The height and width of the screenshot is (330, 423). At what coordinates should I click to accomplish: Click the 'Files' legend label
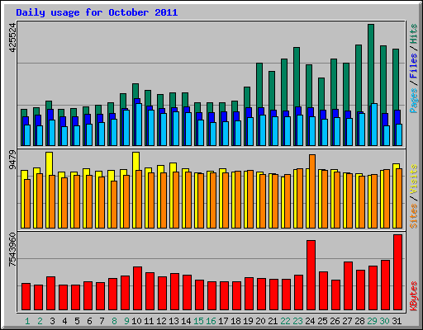pyautogui.click(x=414, y=66)
